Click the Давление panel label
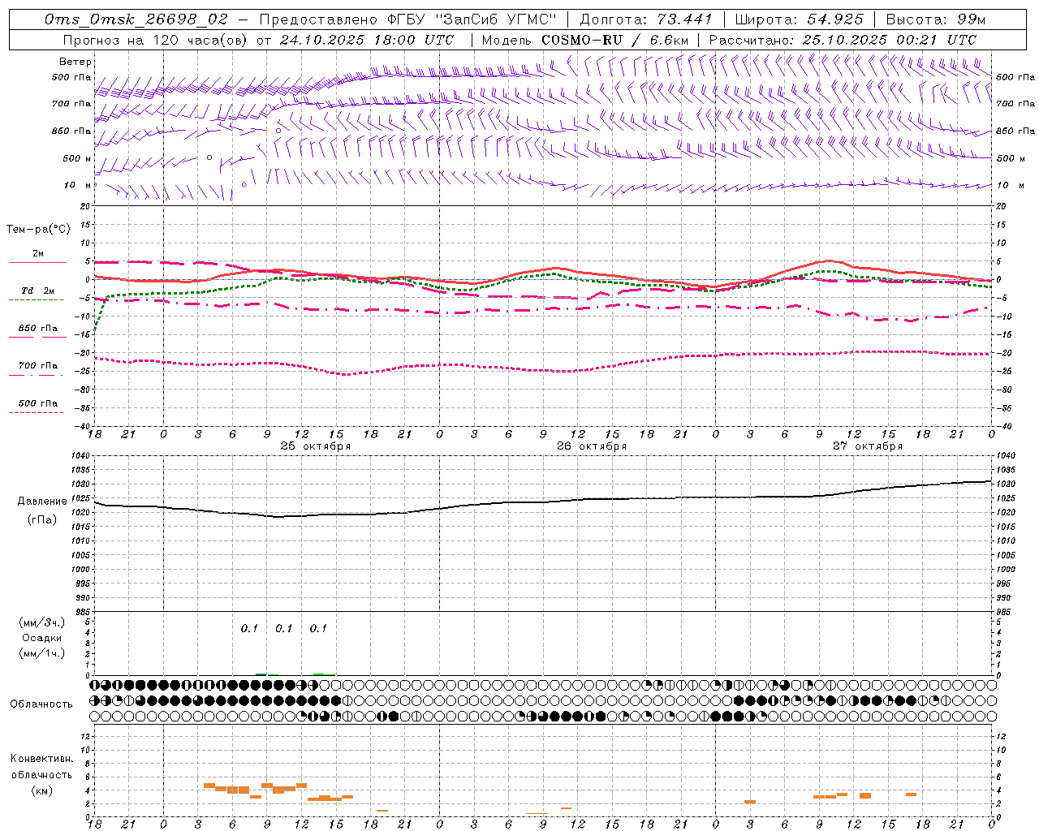The image size is (1039, 831). 42,502
